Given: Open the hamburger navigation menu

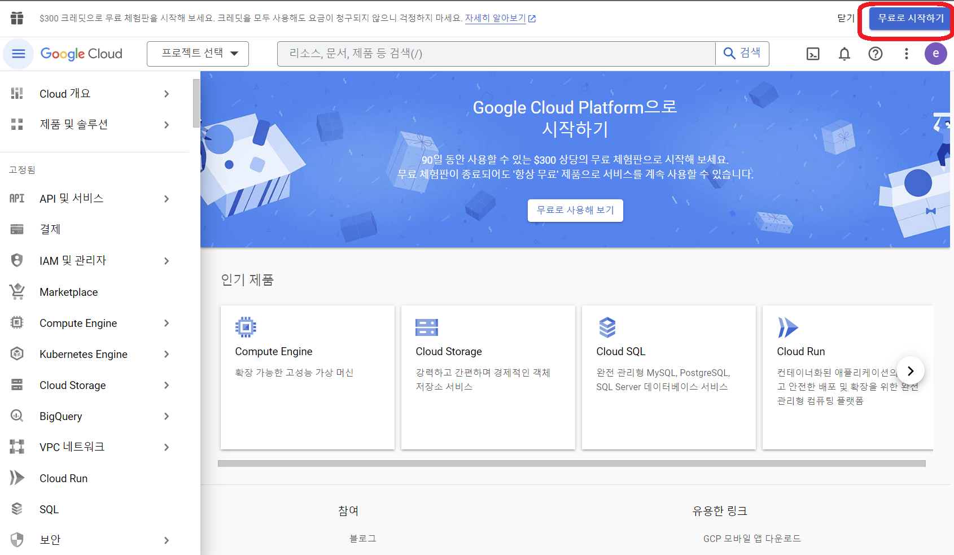Looking at the screenshot, I should [19, 54].
